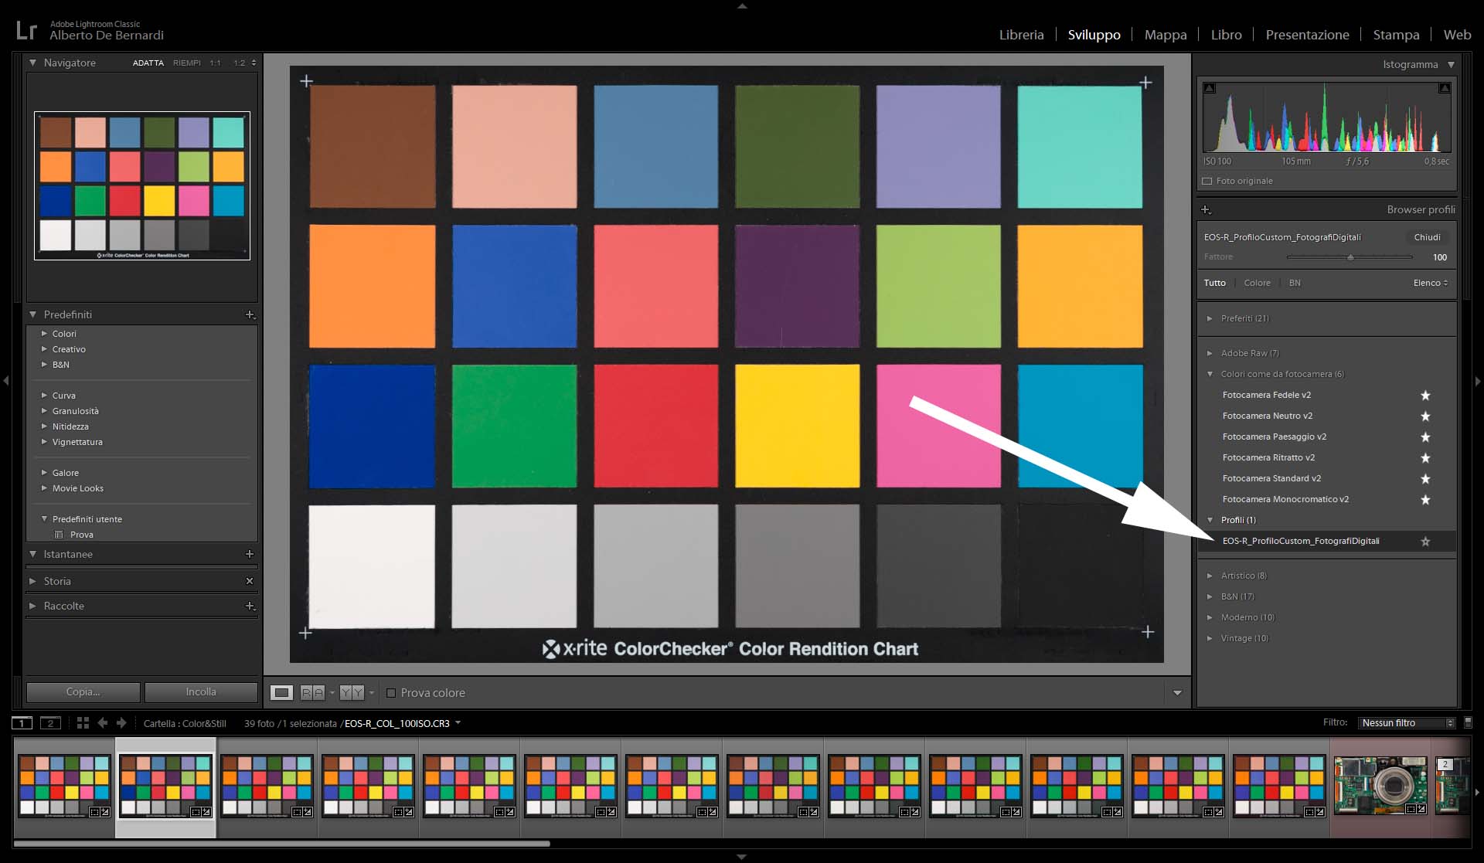The height and width of the screenshot is (863, 1484).
Task: Enable the Prova colore checkbox
Action: [391, 693]
